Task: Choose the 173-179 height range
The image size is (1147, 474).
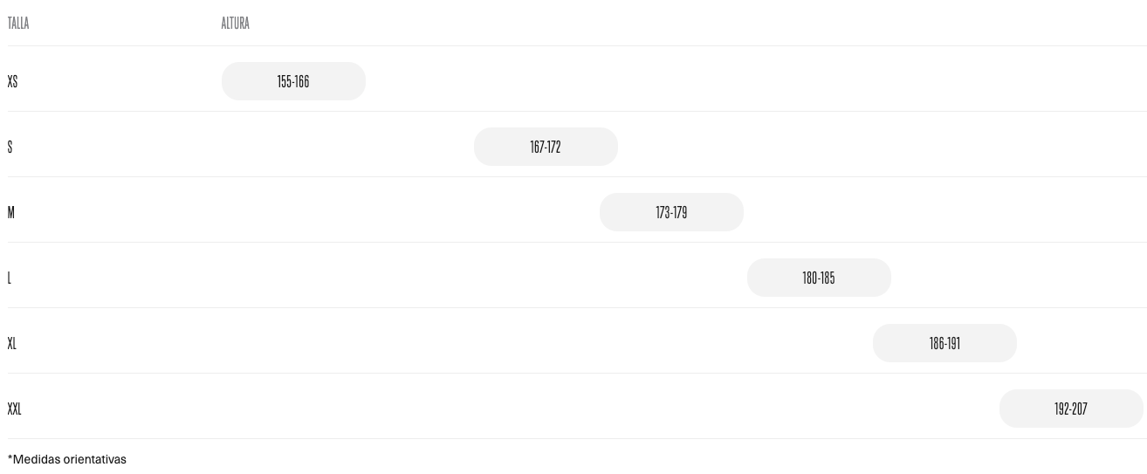Action: click(671, 212)
